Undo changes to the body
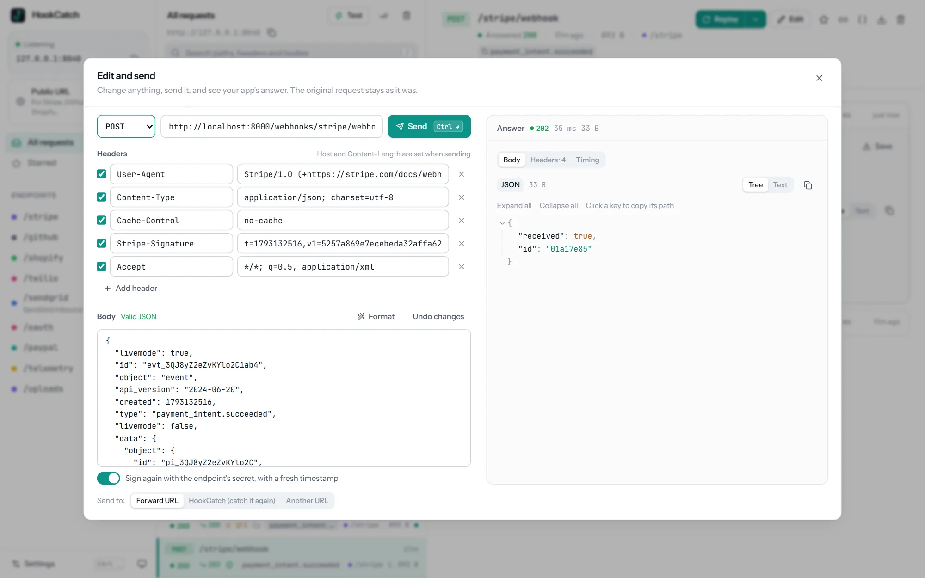This screenshot has height=578, width=925. 438,316
